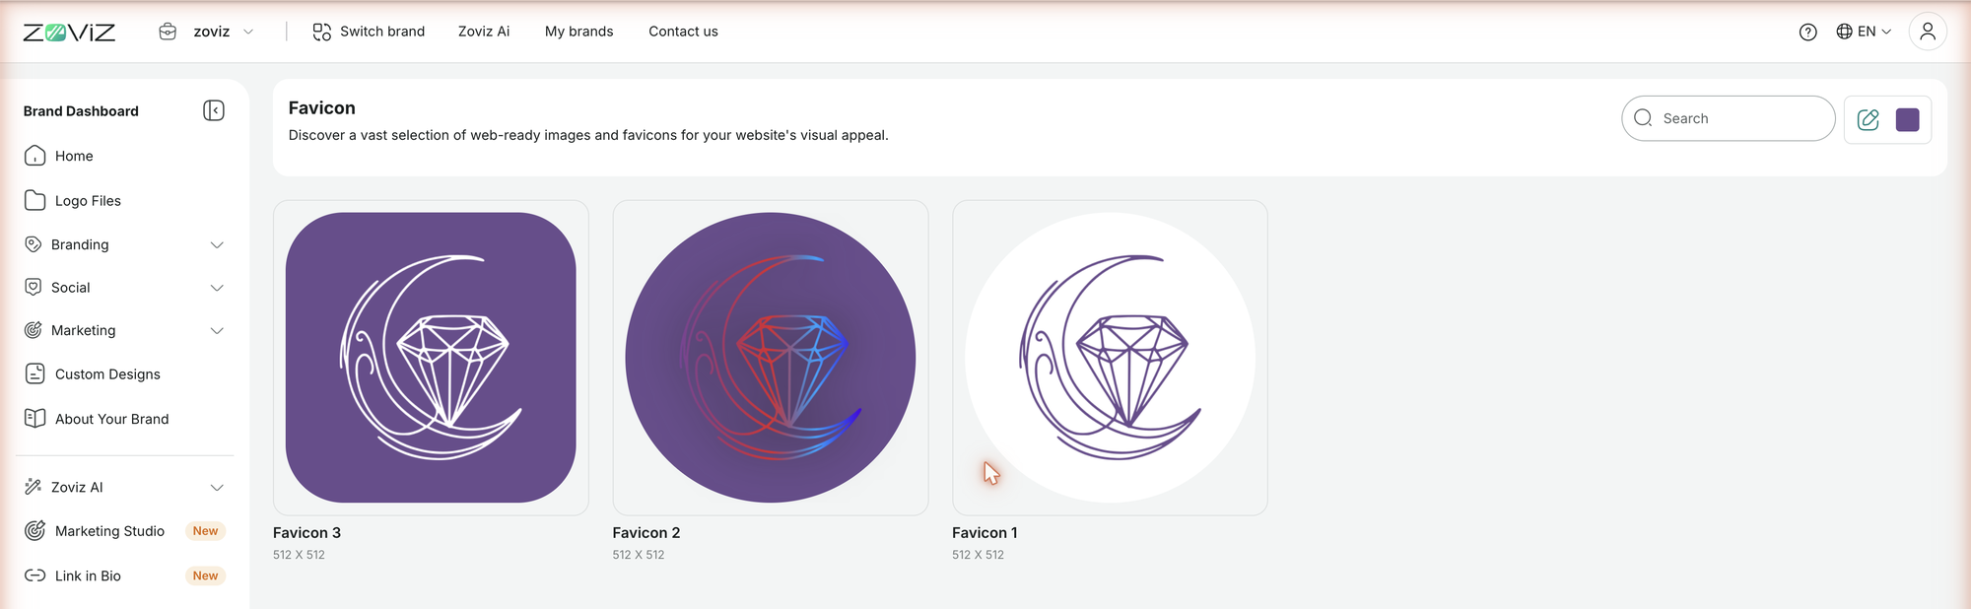Image resolution: width=1971 pixels, height=609 pixels.
Task: Click the Branding tag icon
Action: tap(34, 244)
